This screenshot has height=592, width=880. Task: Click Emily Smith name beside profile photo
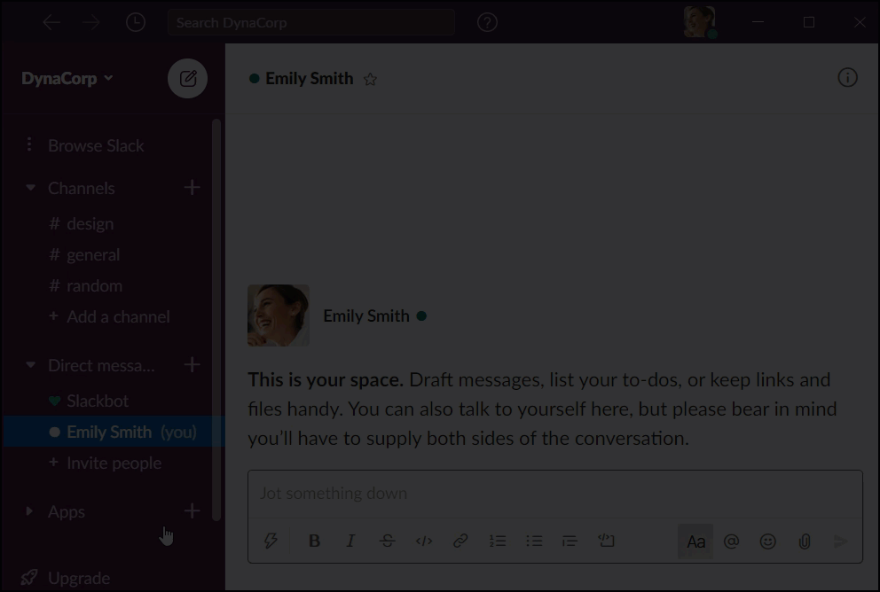(365, 316)
